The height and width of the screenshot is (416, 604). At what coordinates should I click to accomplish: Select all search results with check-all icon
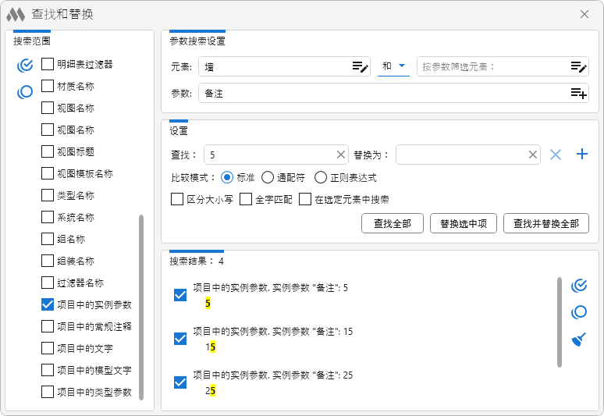579,286
